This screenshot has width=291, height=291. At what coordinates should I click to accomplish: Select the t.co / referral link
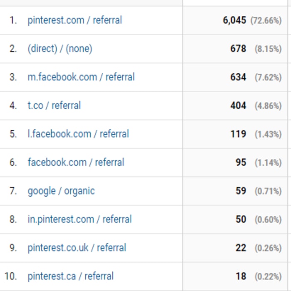[x=54, y=106]
